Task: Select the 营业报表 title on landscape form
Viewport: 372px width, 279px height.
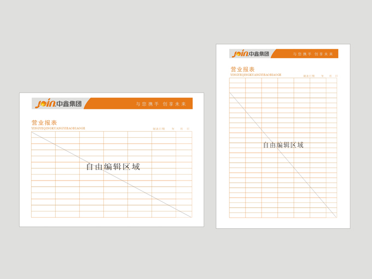Action: click(x=44, y=123)
